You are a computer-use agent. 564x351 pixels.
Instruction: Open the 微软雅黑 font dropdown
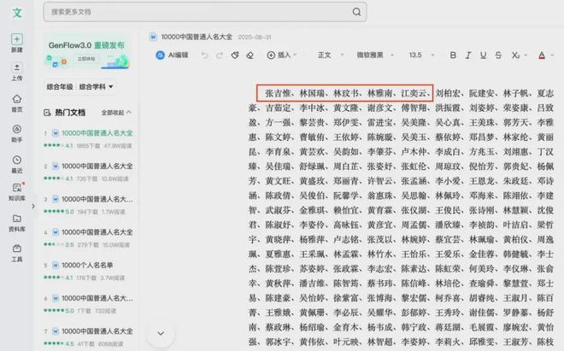pyautogui.click(x=375, y=55)
